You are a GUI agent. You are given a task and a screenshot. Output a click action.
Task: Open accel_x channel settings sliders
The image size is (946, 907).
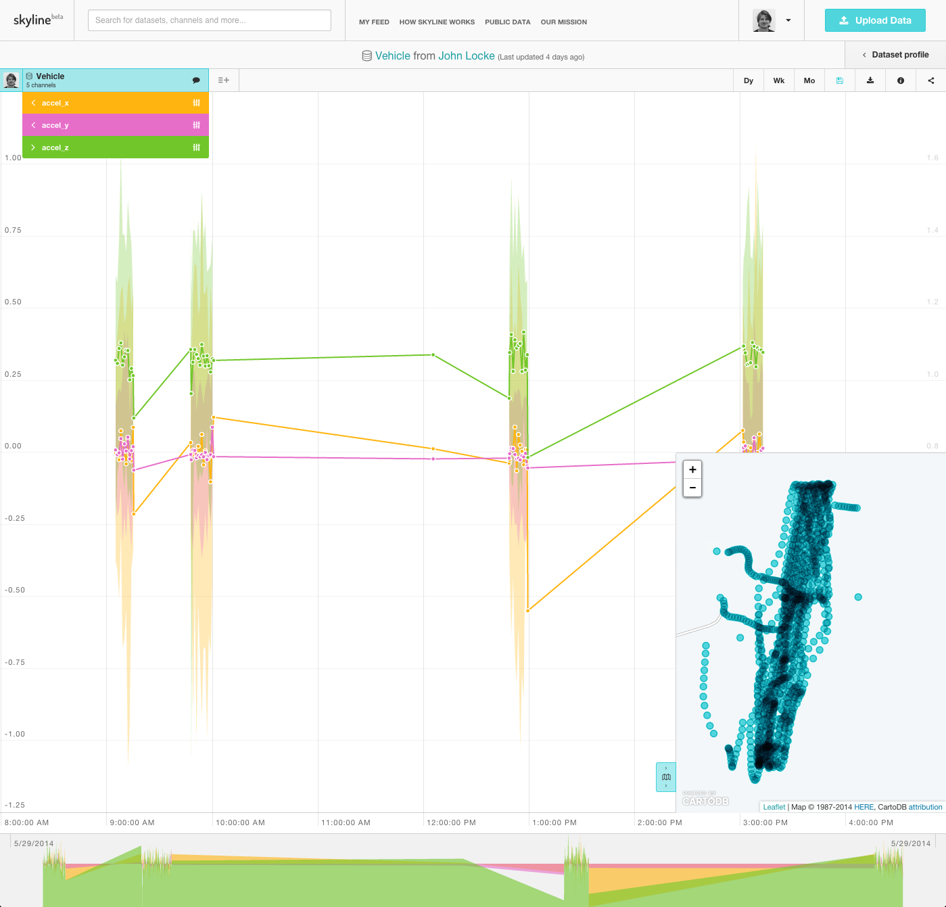pos(196,103)
